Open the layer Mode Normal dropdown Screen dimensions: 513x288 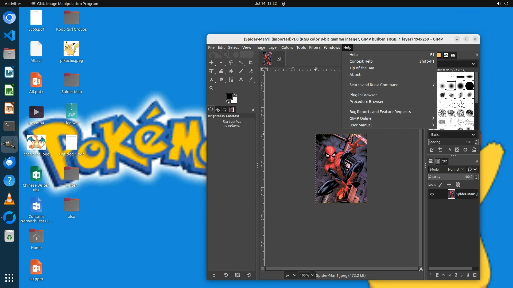[456, 169]
